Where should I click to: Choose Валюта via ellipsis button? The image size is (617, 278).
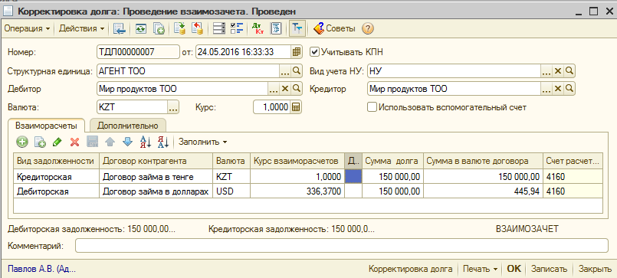[x=173, y=107]
